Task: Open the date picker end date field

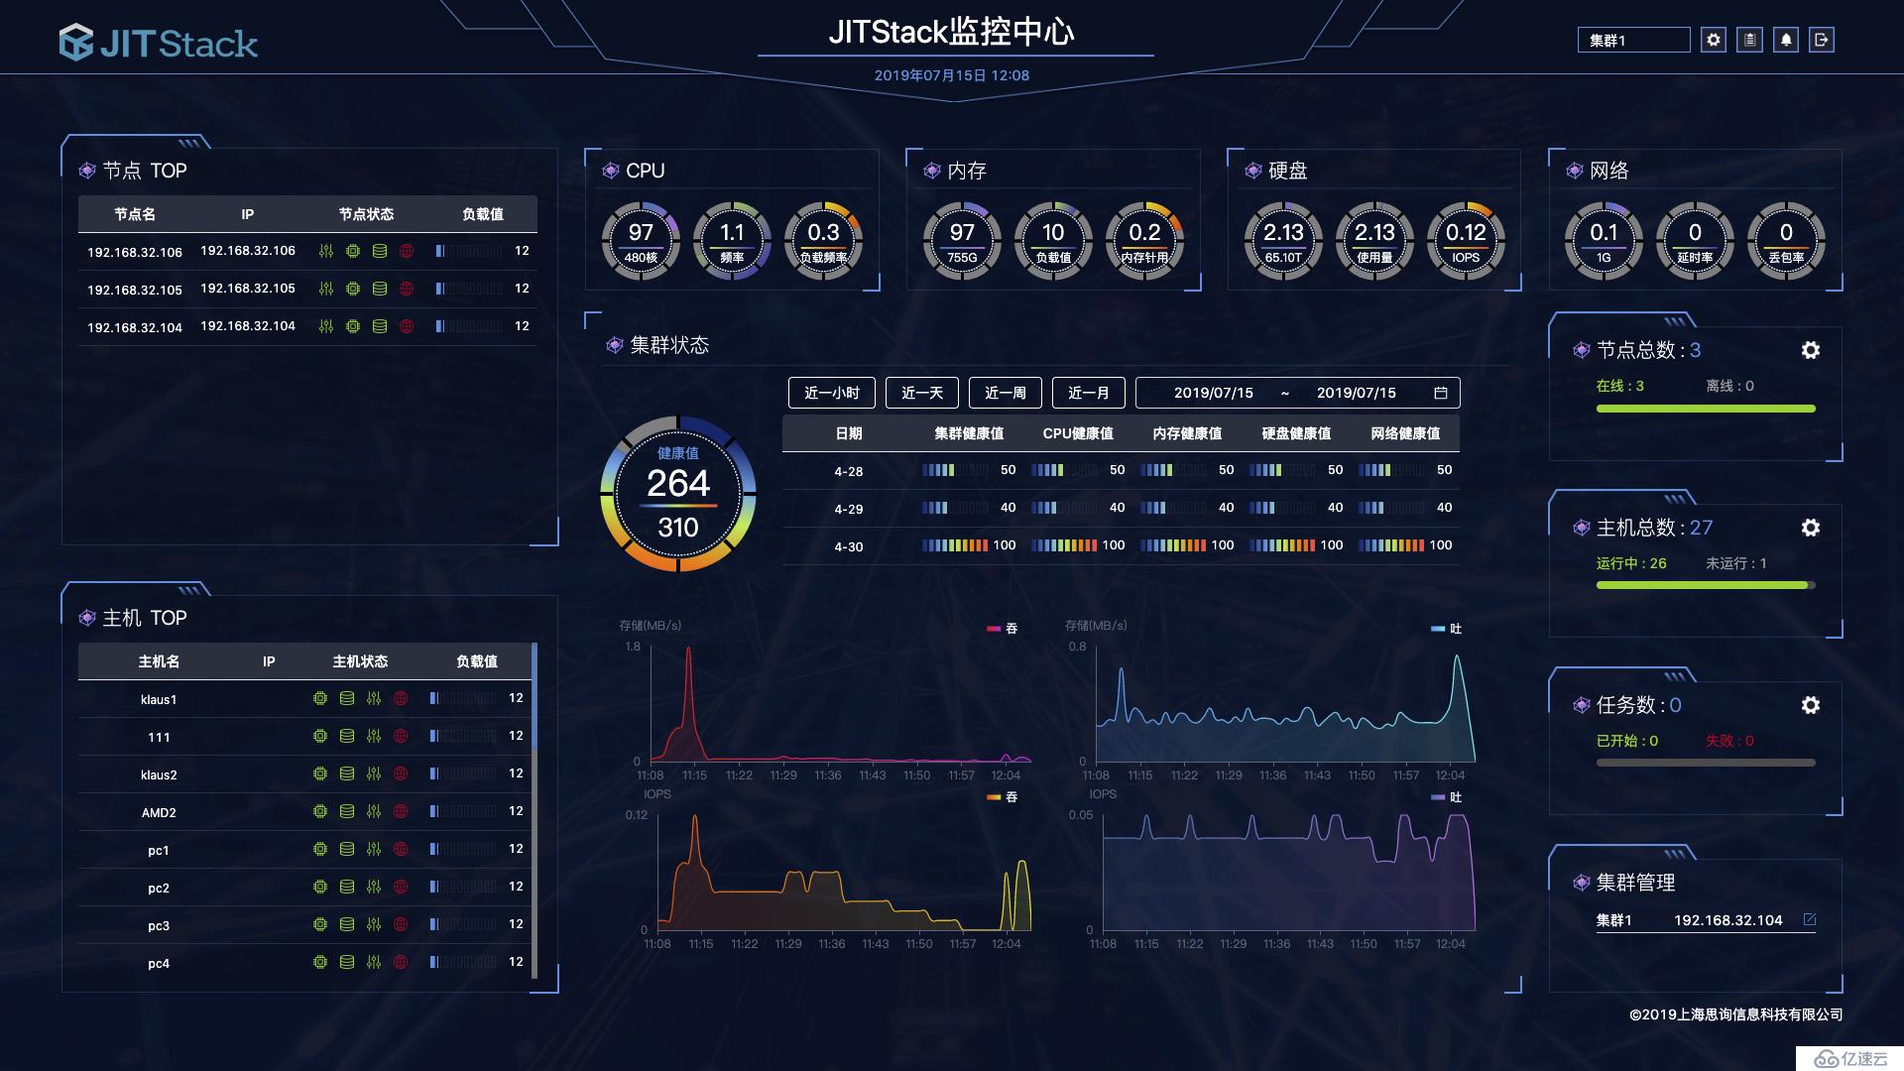Action: click(x=1362, y=393)
